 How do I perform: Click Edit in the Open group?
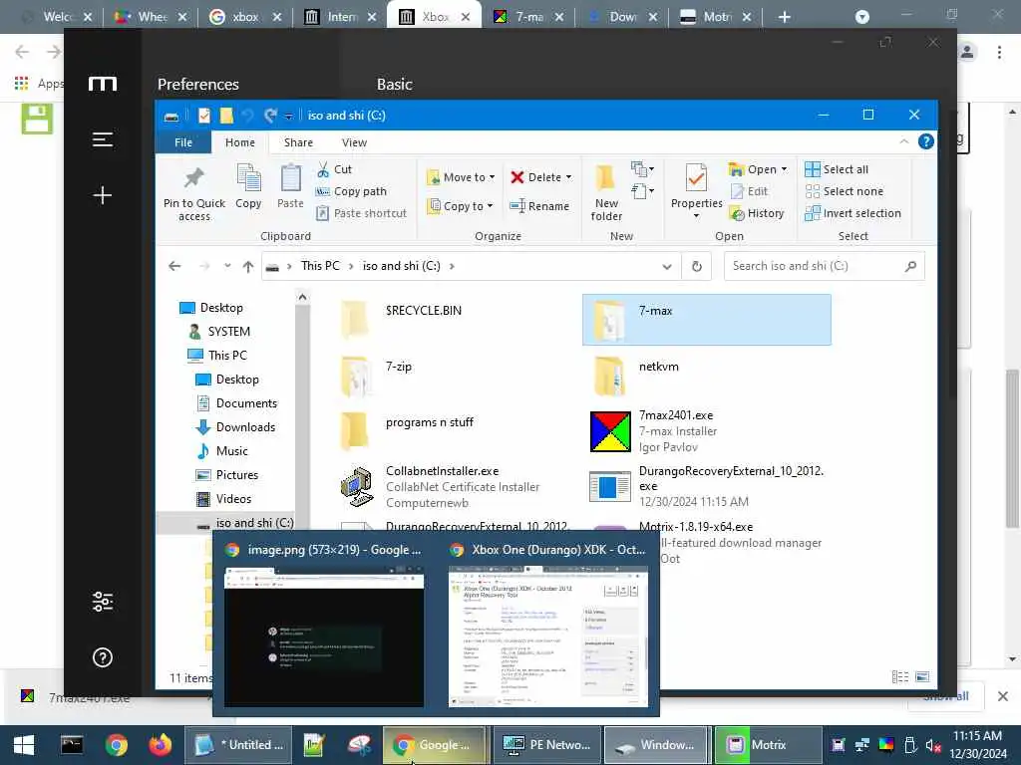tap(750, 191)
